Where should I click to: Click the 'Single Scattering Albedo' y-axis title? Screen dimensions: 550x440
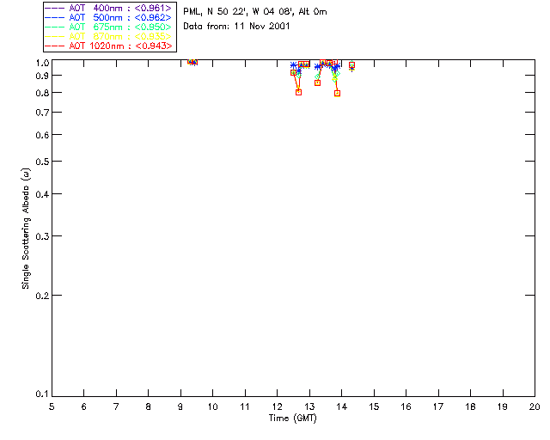(26, 229)
